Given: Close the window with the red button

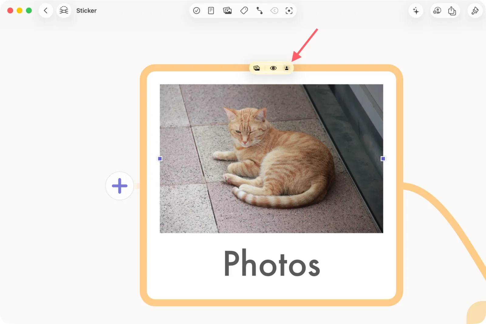Looking at the screenshot, I should coord(10,11).
